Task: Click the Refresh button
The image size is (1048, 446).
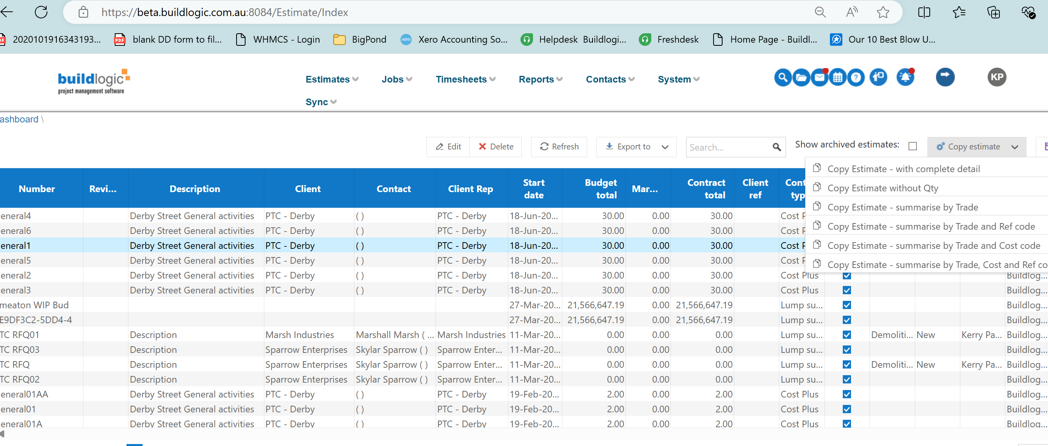Action: (x=559, y=147)
